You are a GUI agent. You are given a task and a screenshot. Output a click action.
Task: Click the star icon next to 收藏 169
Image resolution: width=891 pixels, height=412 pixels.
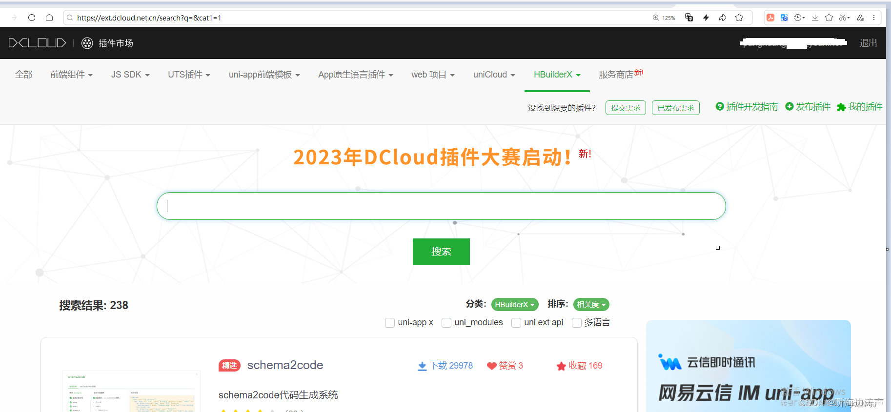561,366
